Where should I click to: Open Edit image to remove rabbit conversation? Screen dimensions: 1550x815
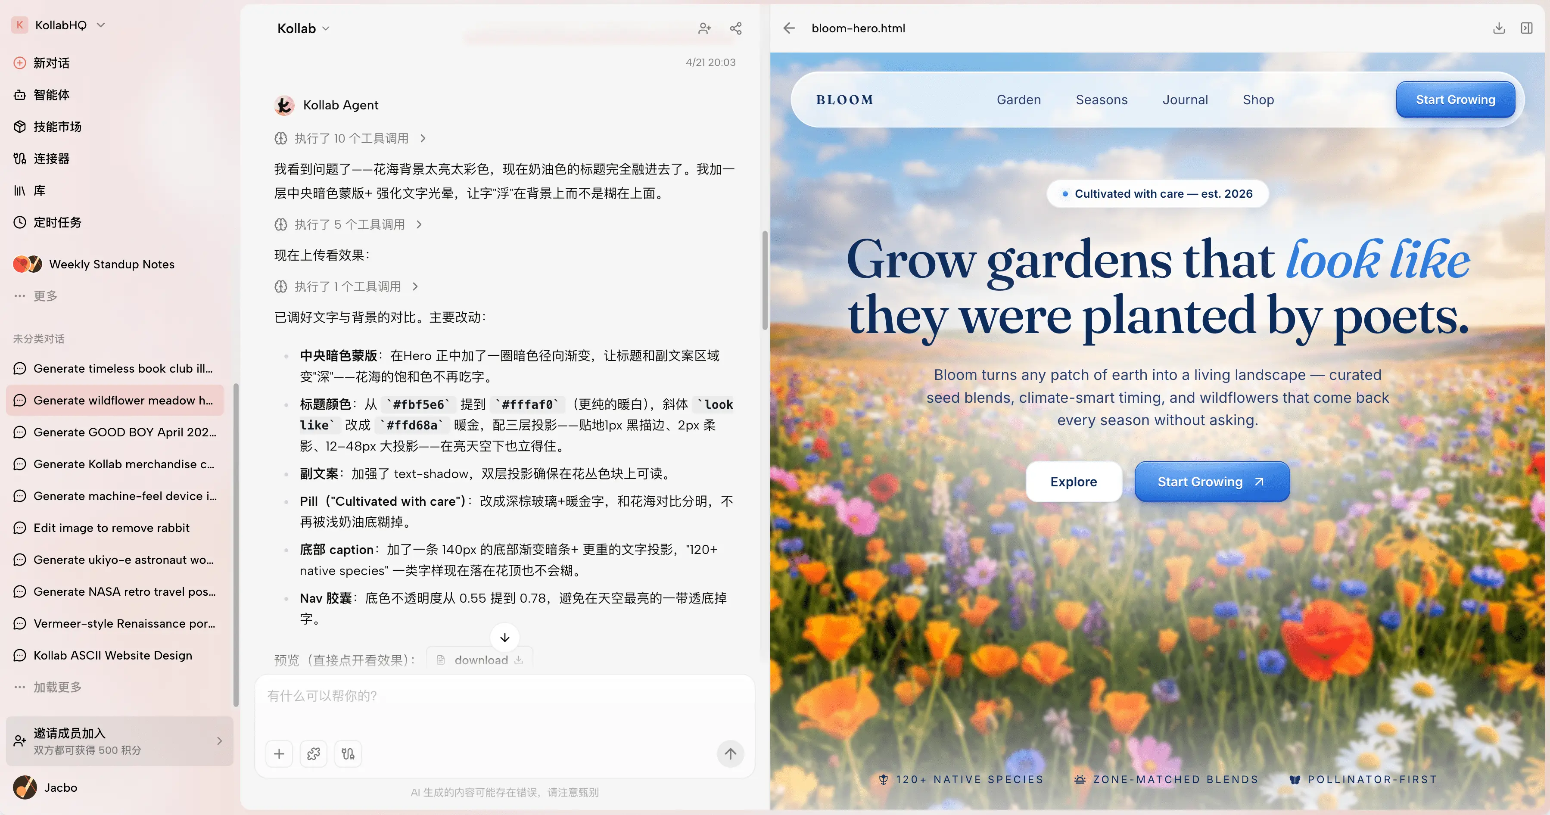(111, 528)
